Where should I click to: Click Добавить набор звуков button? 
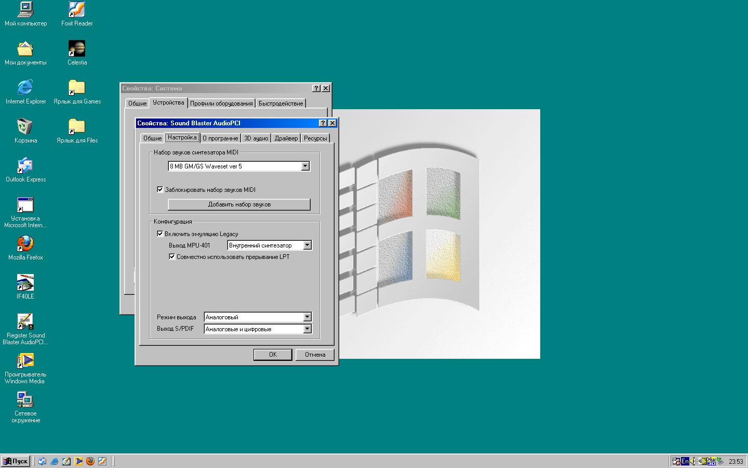point(239,204)
